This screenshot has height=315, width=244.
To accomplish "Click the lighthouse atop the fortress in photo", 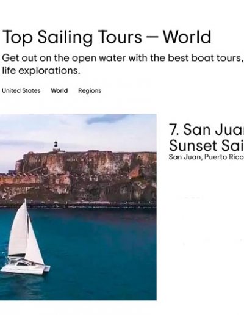I will click(x=57, y=147).
